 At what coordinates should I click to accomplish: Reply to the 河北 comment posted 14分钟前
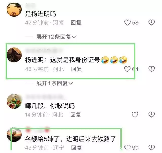76,115
